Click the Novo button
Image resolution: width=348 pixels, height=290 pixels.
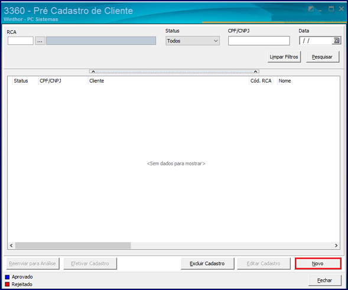(318, 263)
